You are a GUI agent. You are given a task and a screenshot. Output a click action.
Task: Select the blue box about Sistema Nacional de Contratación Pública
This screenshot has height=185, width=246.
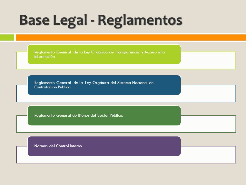pos(104,85)
